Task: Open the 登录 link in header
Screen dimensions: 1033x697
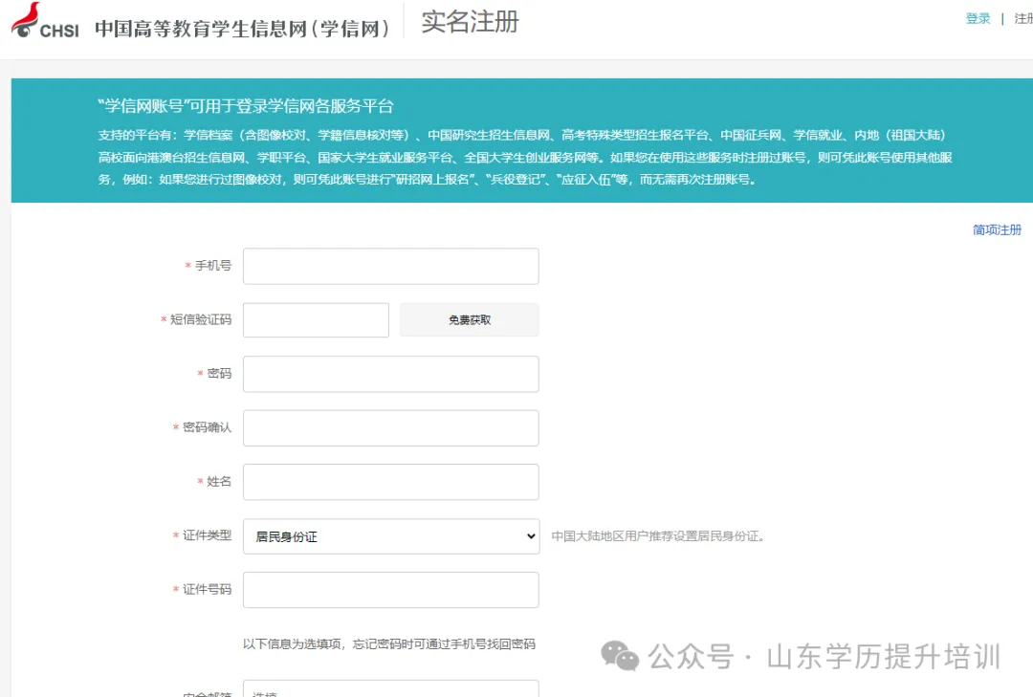Action: point(978,19)
